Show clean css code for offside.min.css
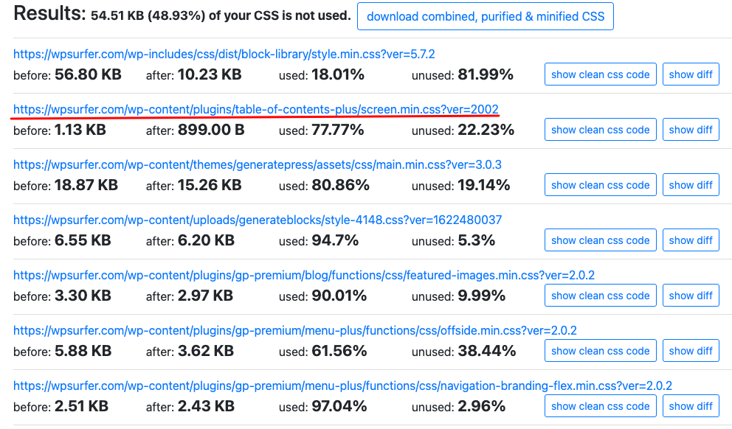The width and height of the screenshot is (732, 429). click(x=600, y=351)
